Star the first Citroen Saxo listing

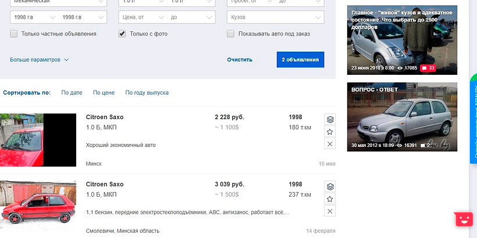pos(330,131)
